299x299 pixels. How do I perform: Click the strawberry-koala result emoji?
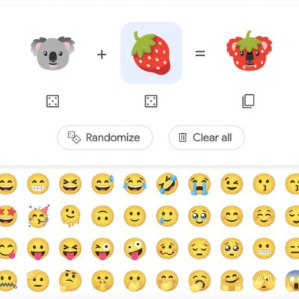click(249, 51)
